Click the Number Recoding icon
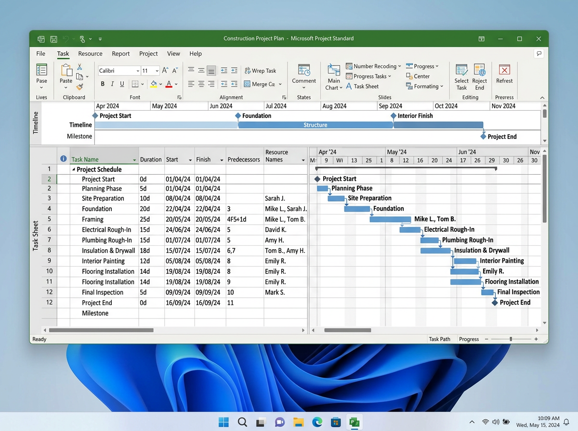This screenshot has width=578, height=431. pos(349,66)
